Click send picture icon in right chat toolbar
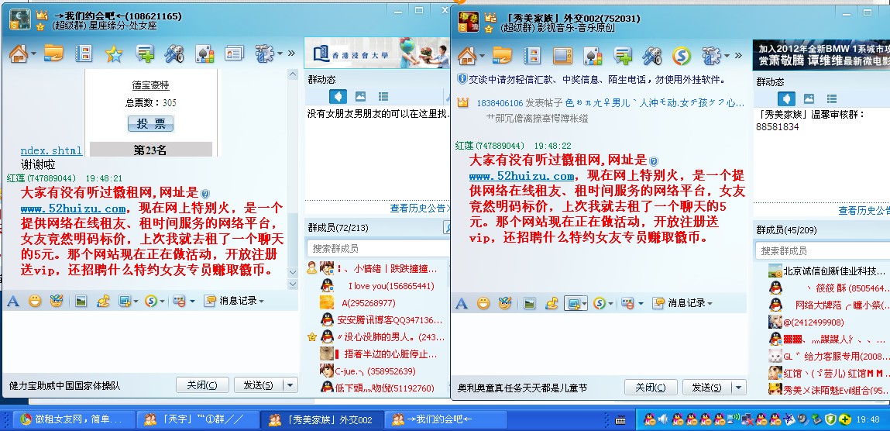This screenshot has width=890, height=431. [530, 303]
